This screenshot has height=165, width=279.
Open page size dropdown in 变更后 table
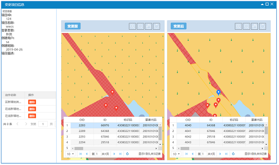(176, 154)
